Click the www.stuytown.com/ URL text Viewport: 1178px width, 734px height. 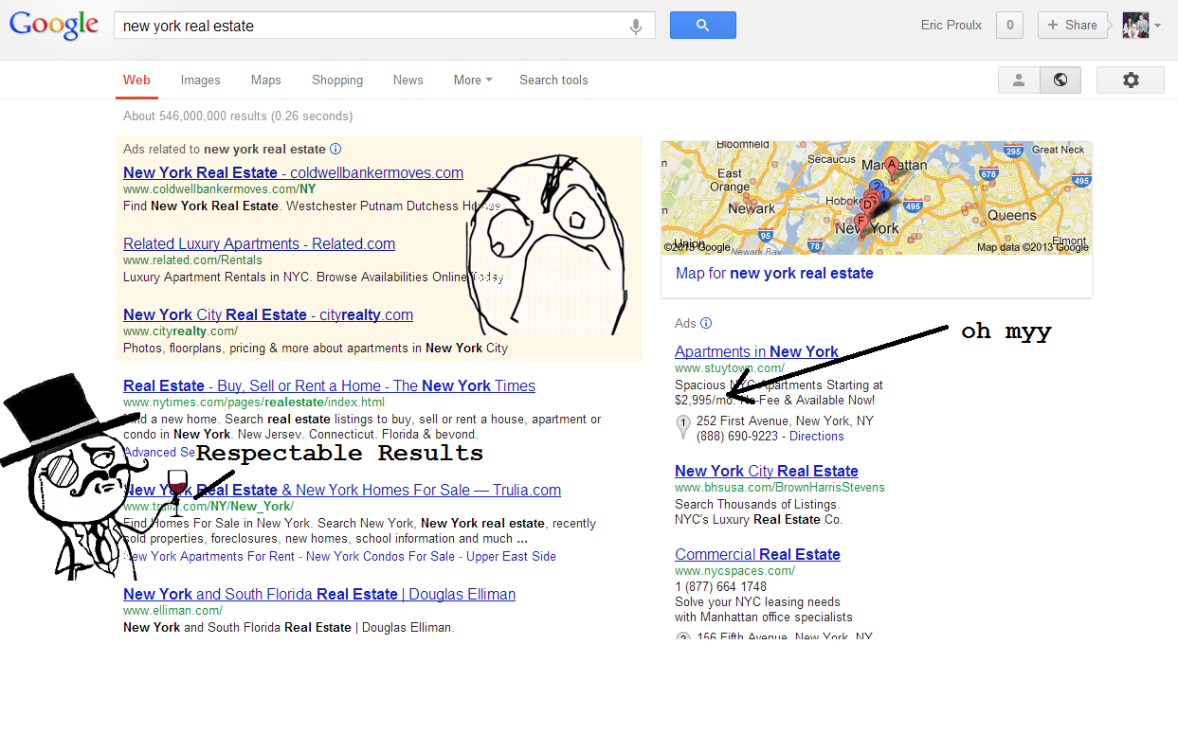[x=730, y=368]
